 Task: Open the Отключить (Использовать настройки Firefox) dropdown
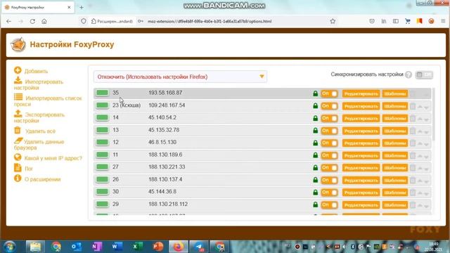(x=180, y=77)
